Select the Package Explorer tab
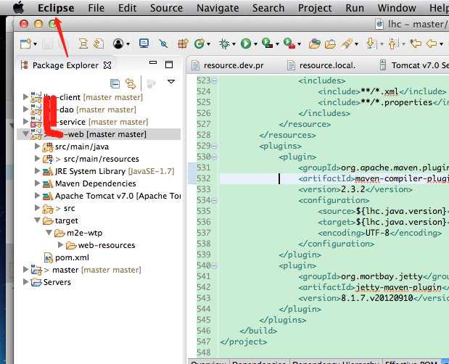 [65, 65]
